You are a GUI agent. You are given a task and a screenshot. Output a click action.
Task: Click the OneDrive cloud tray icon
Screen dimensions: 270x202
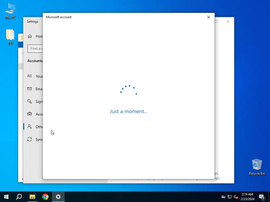(x=223, y=197)
